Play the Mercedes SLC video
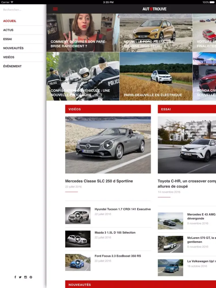The image size is (216, 288). click(x=108, y=145)
